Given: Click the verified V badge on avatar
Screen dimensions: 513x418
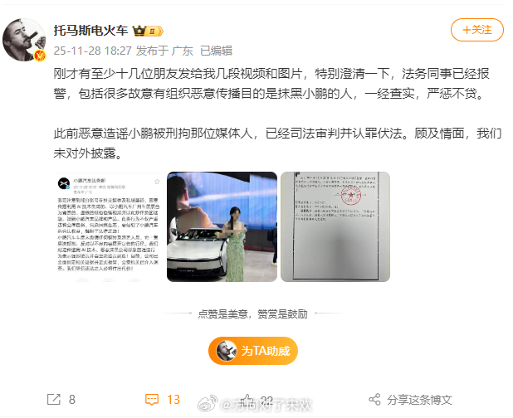Looking at the screenshot, I should click(x=40, y=56).
